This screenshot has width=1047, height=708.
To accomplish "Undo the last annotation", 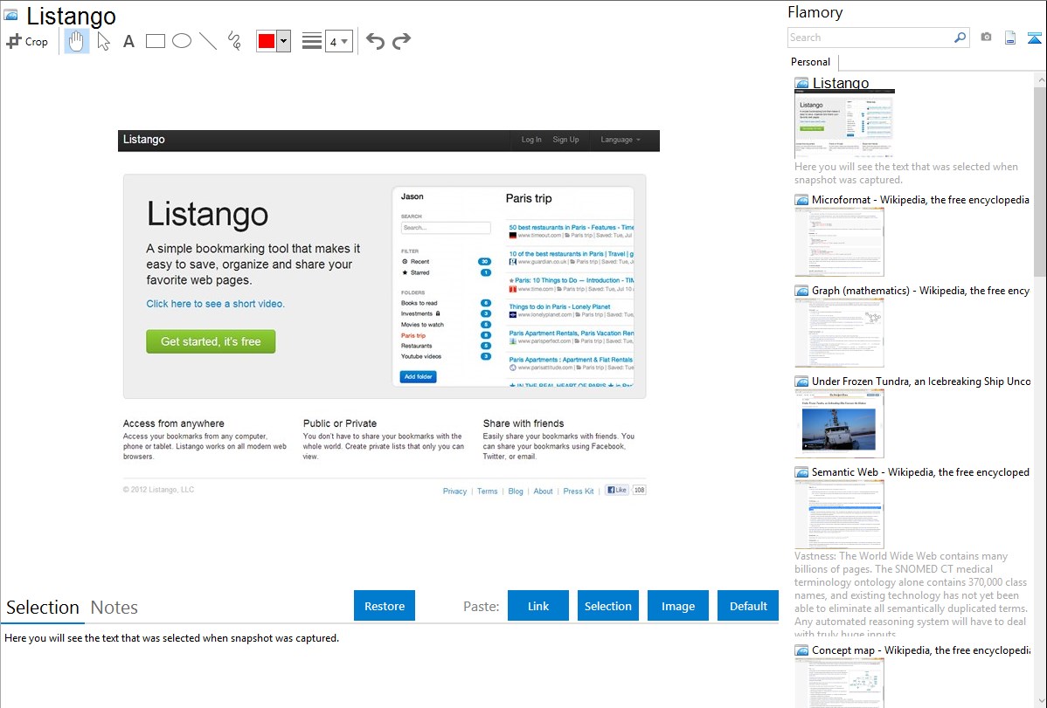I will (x=375, y=41).
